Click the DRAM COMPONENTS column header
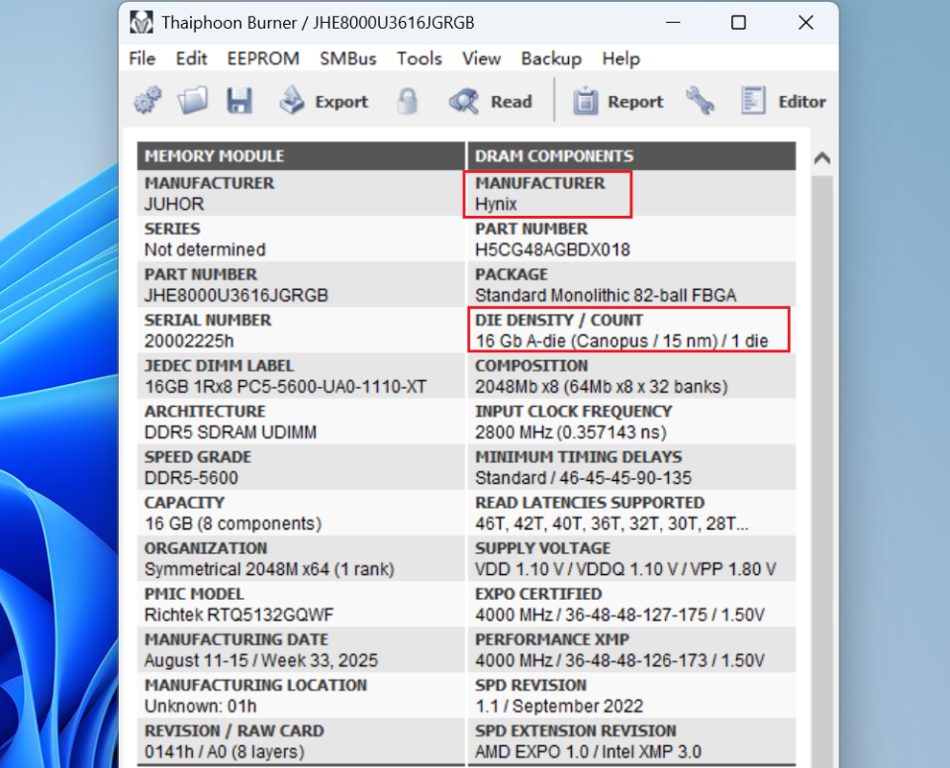Screen dimensions: 950x768 coord(632,155)
